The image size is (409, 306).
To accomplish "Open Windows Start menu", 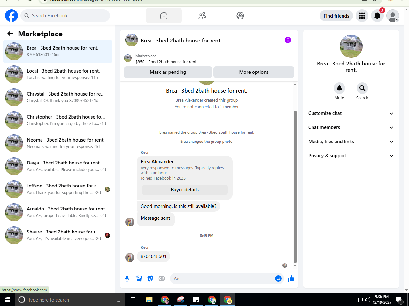I will tap(8, 300).
